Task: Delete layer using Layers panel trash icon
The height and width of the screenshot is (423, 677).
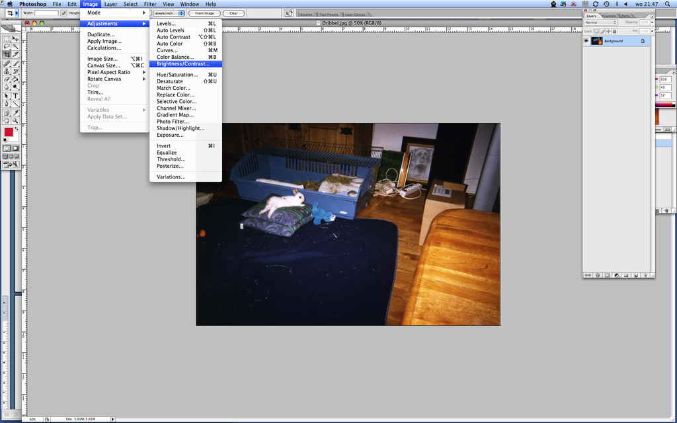Action: (644, 275)
